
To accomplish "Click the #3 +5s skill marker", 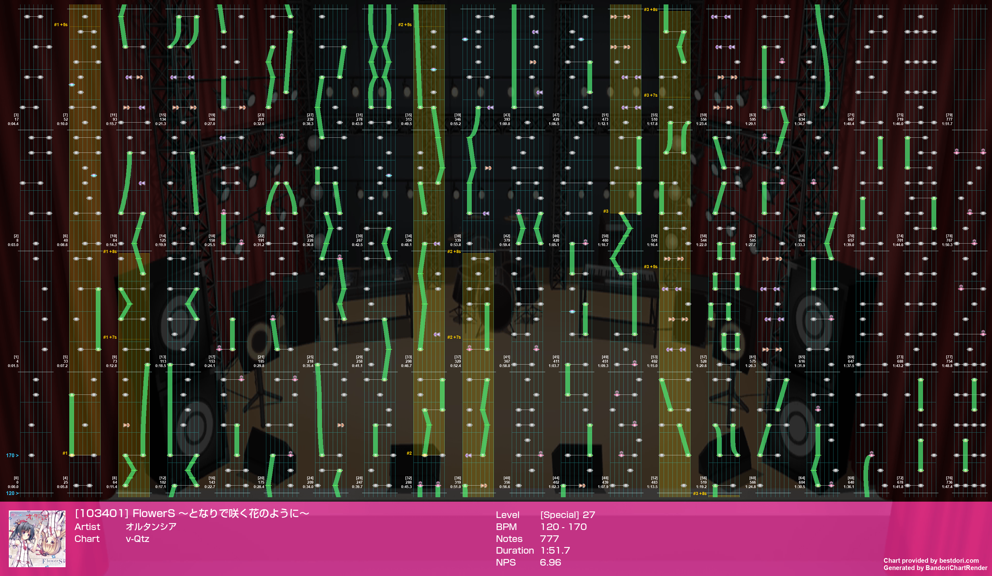I will 650,267.
